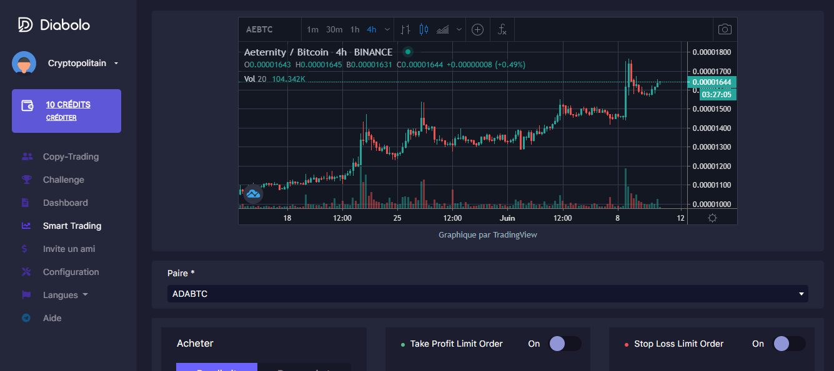Image resolution: width=834 pixels, height=371 pixels.
Task: Select the 4h interval button
Action: [x=372, y=29]
